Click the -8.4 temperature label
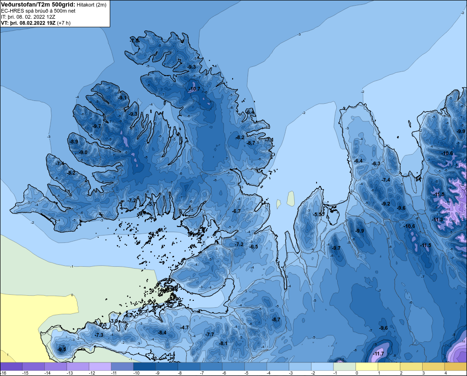 pos(163,333)
